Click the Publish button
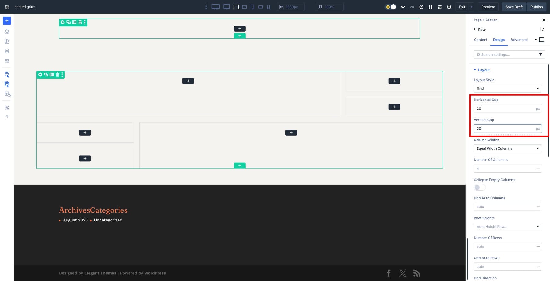This screenshot has width=550, height=281. [x=536, y=7]
